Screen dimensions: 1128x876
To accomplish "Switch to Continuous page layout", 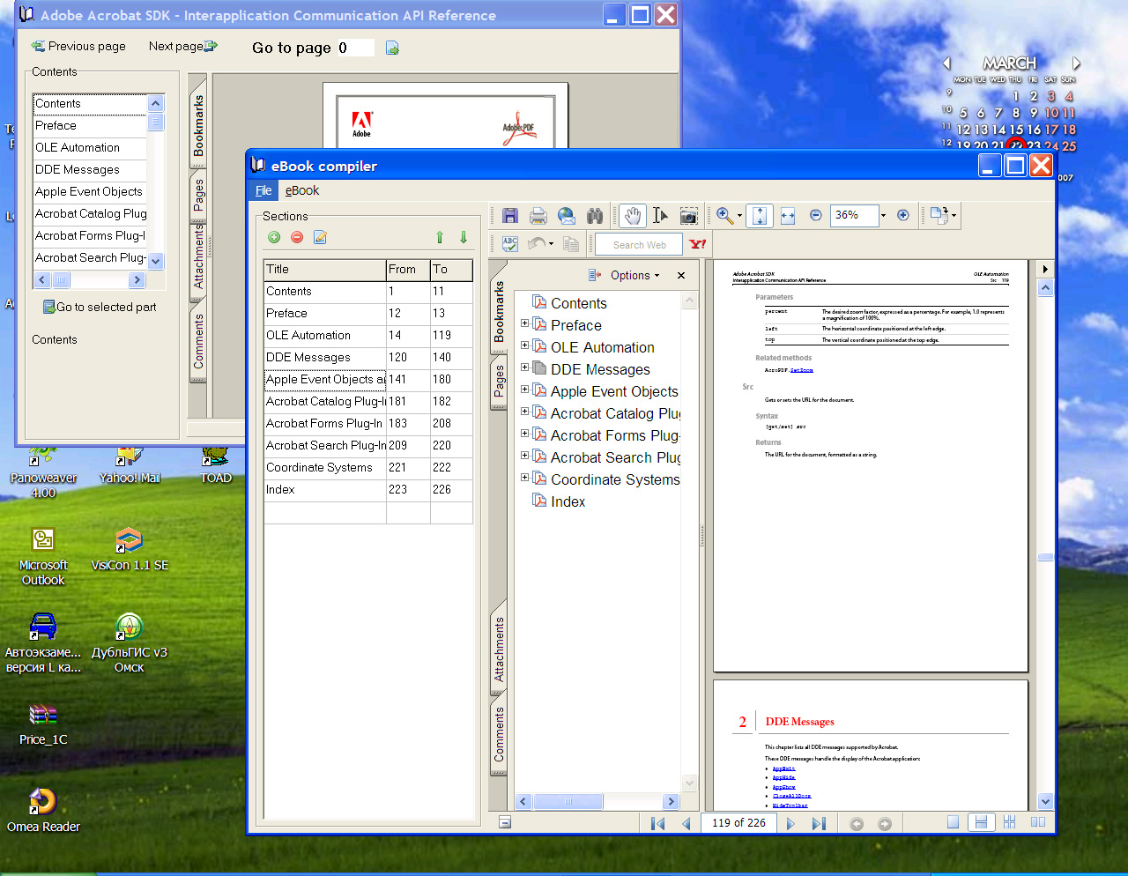I will [x=981, y=822].
